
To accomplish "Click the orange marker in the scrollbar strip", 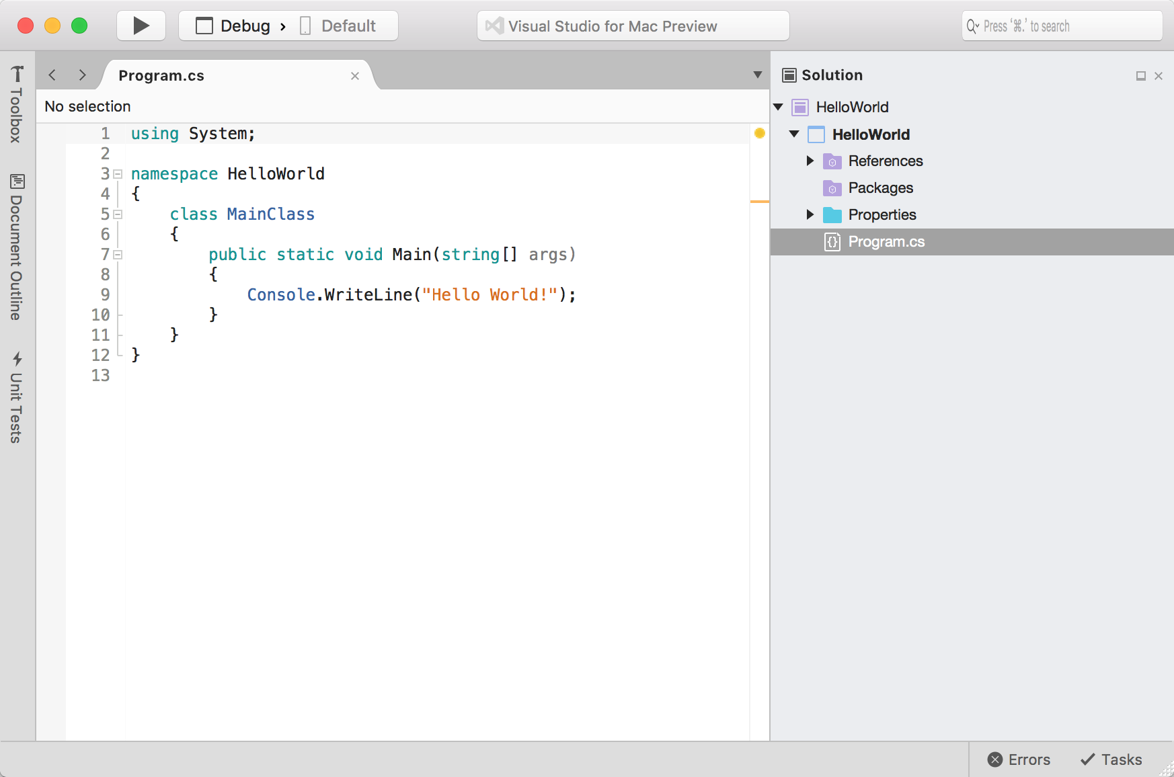I will coord(760,201).
